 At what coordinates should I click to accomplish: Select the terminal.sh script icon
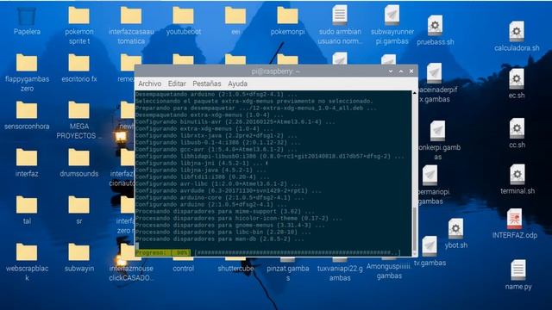point(517,175)
